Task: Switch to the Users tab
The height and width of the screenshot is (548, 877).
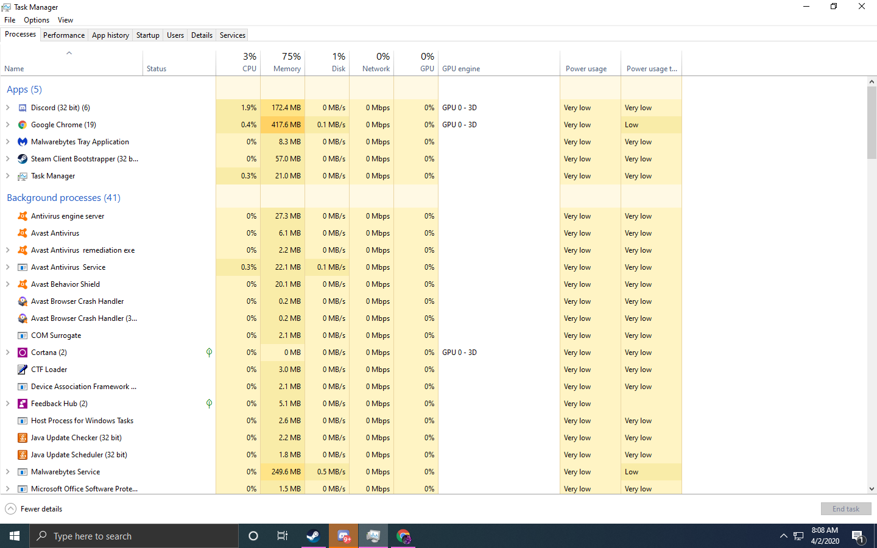Action: pyautogui.click(x=175, y=35)
